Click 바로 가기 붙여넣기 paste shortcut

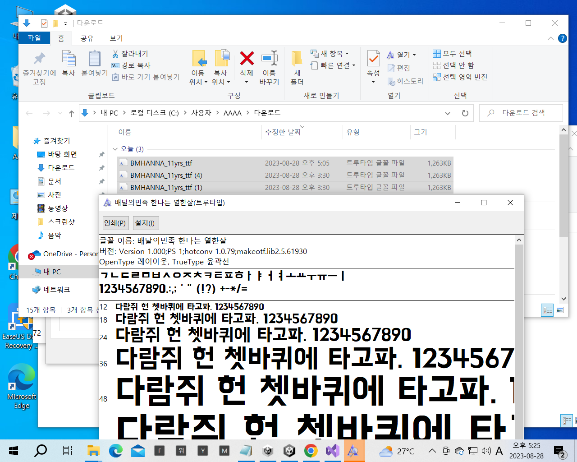click(146, 77)
